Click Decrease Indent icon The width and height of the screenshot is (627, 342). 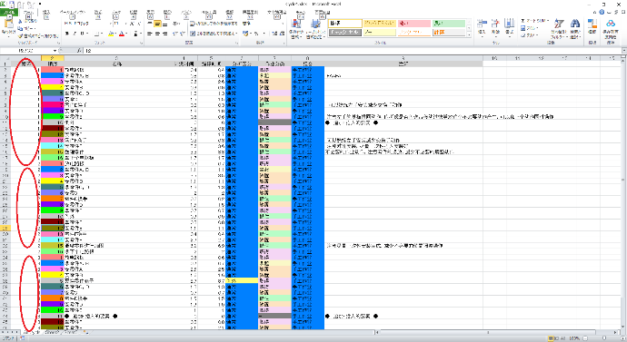[175, 34]
